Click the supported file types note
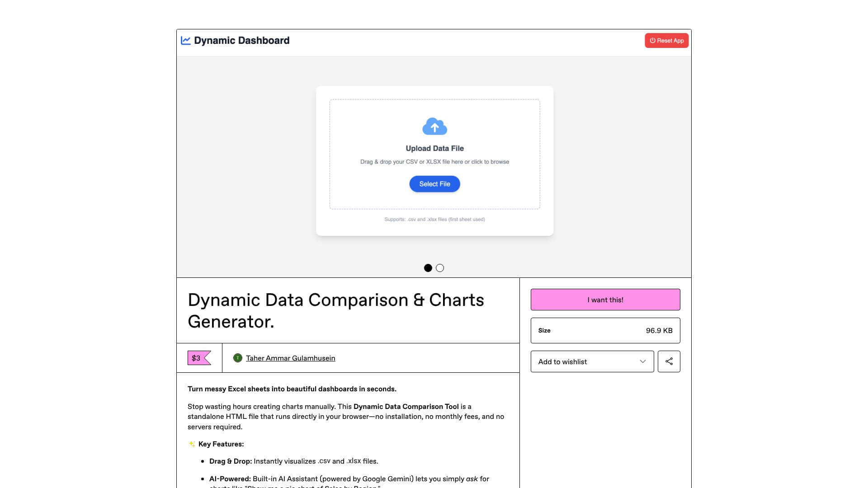The image size is (868, 488). (434, 220)
